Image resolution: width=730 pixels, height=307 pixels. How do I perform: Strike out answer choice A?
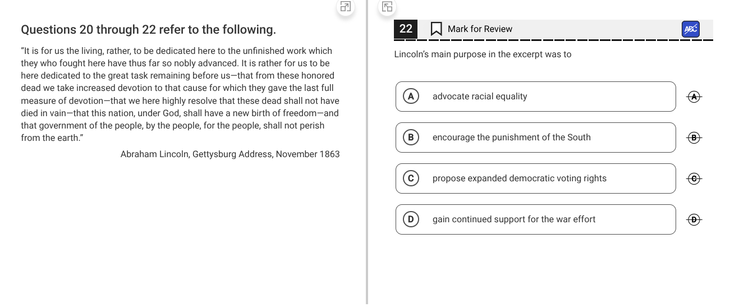[694, 97]
